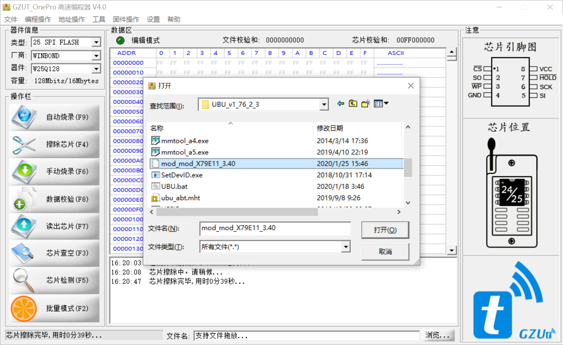Viewport: 563px width, 345px height.
Task: Click the 手动烧录 (F6) green arrow icon
Action: point(24,171)
